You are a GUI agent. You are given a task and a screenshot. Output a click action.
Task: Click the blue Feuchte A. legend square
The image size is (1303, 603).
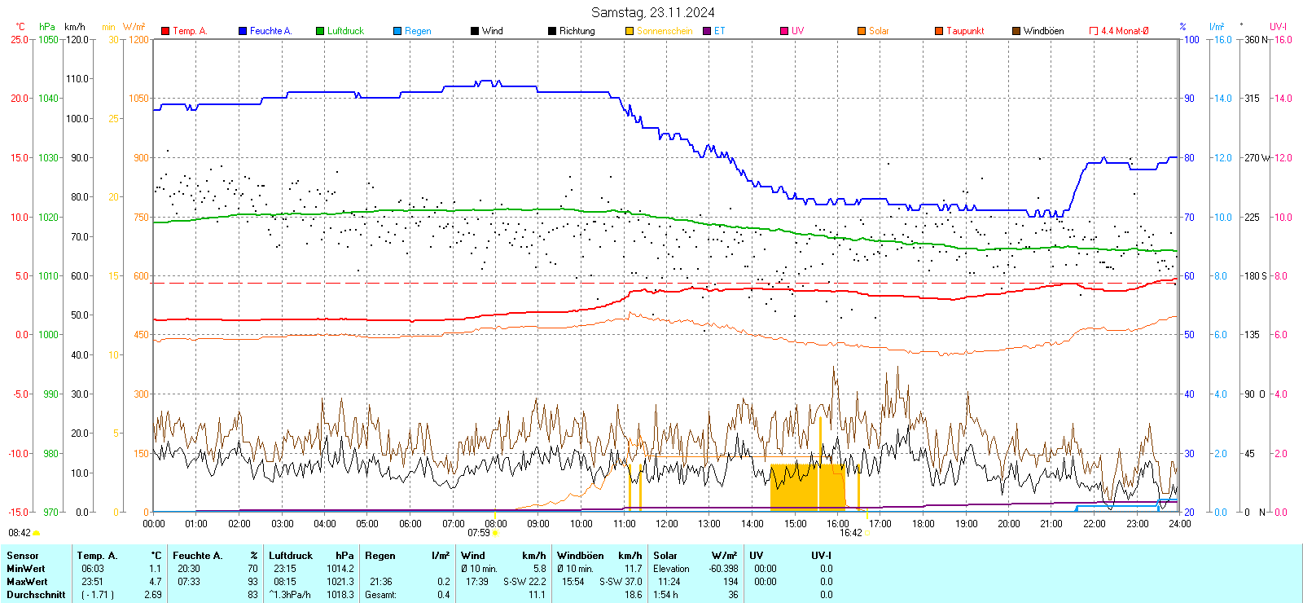tap(243, 31)
